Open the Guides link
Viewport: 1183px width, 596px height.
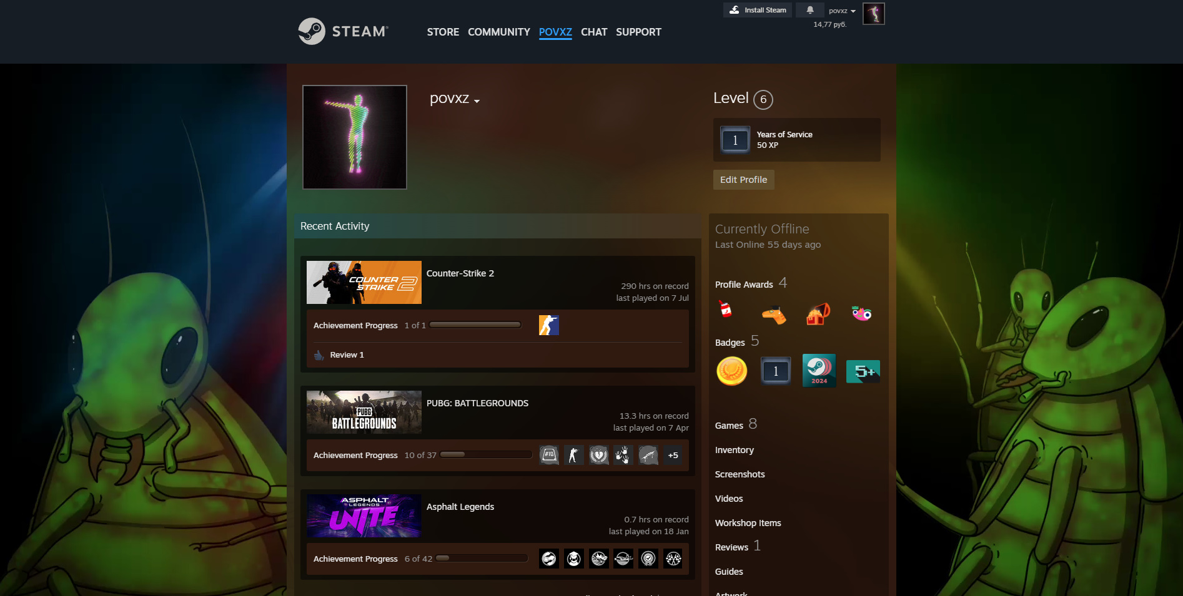[x=728, y=572]
